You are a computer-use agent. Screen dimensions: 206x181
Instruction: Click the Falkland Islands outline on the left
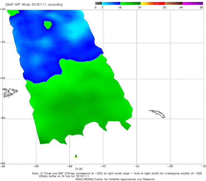(x=10, y=93)
